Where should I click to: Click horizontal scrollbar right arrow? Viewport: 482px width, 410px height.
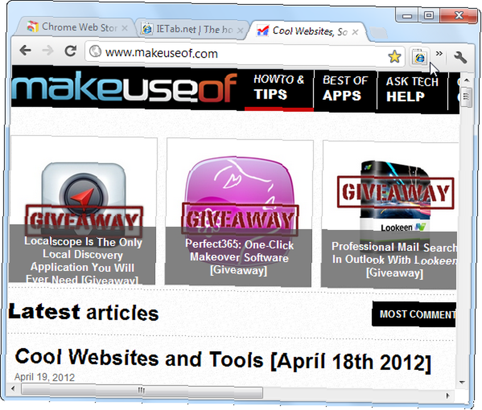tap(448, 396)
